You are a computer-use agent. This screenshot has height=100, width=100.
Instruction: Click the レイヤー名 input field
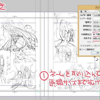pyautogui.click(x=96, y=18)
